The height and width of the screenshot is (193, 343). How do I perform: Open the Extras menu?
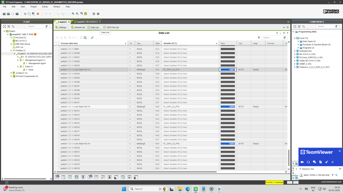tap(45, 7)
